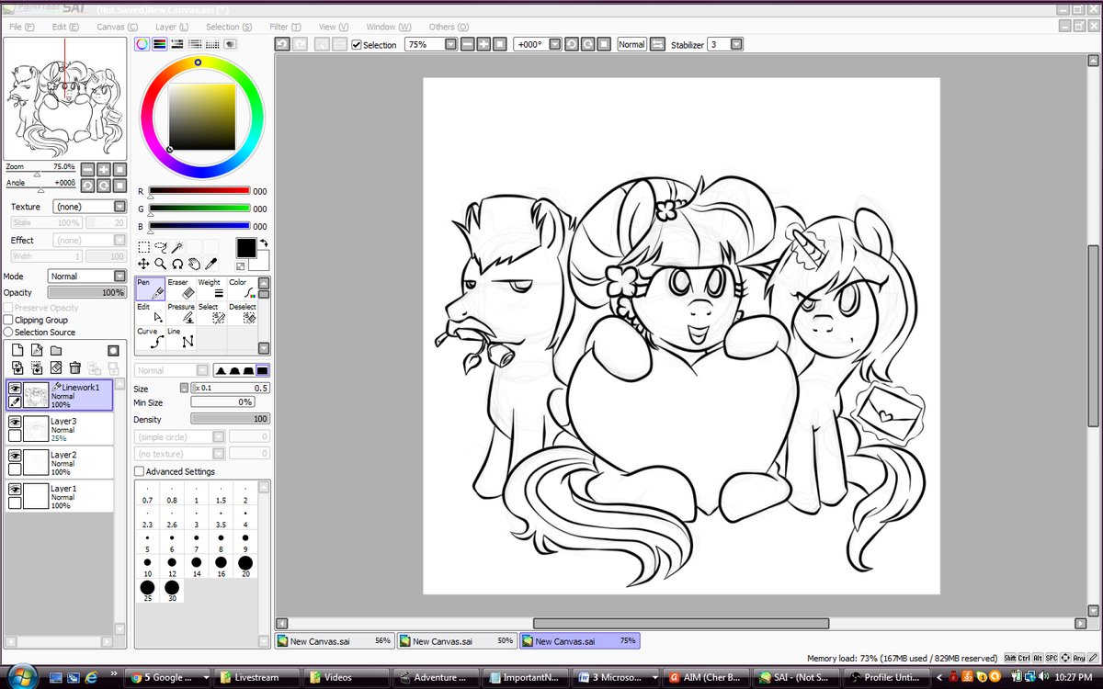Image resolution: width=1103 pixels, height=689 pixels.
Task: Pick the Deselect pen tool
Action: 241,313
